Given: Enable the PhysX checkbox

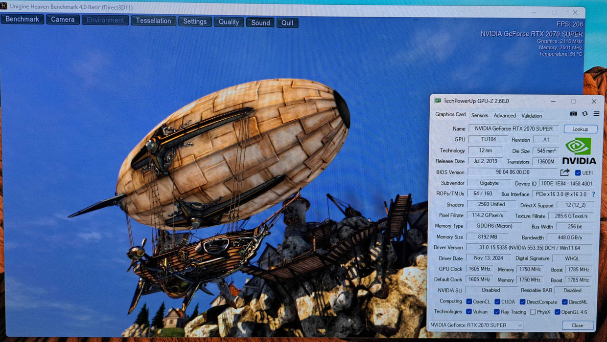Looking at the screenshot, I should click(533, 312).
